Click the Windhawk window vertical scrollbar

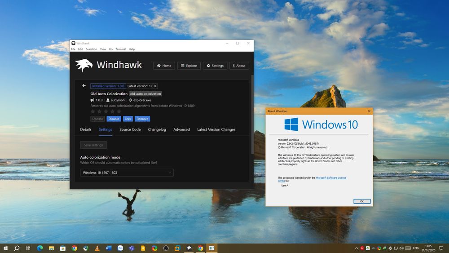pyautogui.click(x=252, y=115)
